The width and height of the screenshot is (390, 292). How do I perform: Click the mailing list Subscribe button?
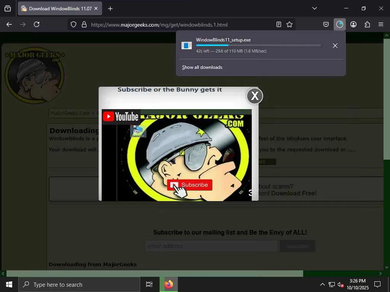pyautogui.click(x=297, y=246)
